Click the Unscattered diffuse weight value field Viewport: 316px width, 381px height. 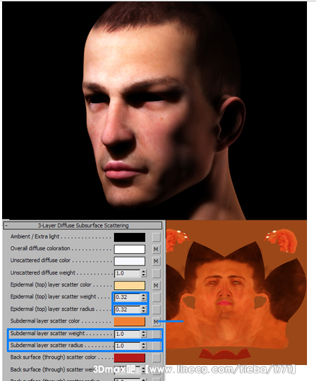tap(127, 273)
